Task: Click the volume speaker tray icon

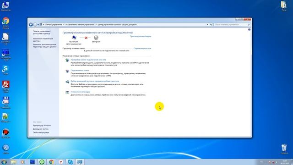Action: [277, 162]
